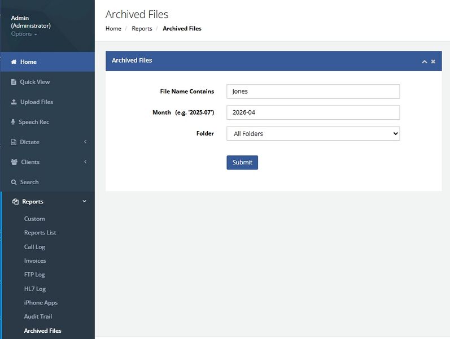Image resolution: width=450 pixels, height=339 pixels.
Task: Click the File Name Contains field with Jones
Action: pyautogui.click(x=313, y=92)
